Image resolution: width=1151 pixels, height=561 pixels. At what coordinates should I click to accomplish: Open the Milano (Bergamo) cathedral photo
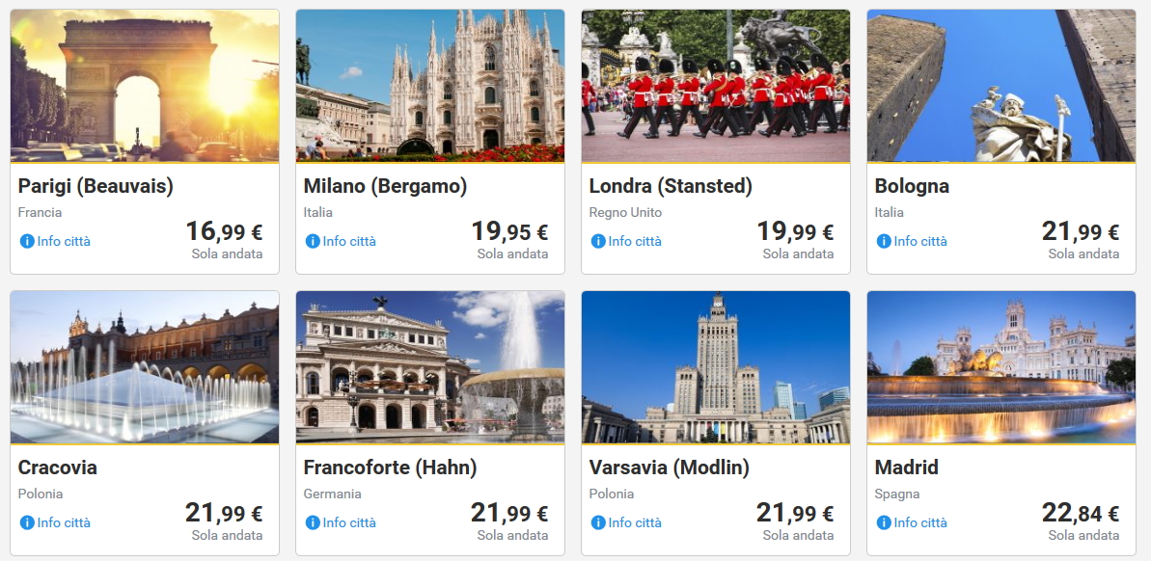tap(430, 86)
